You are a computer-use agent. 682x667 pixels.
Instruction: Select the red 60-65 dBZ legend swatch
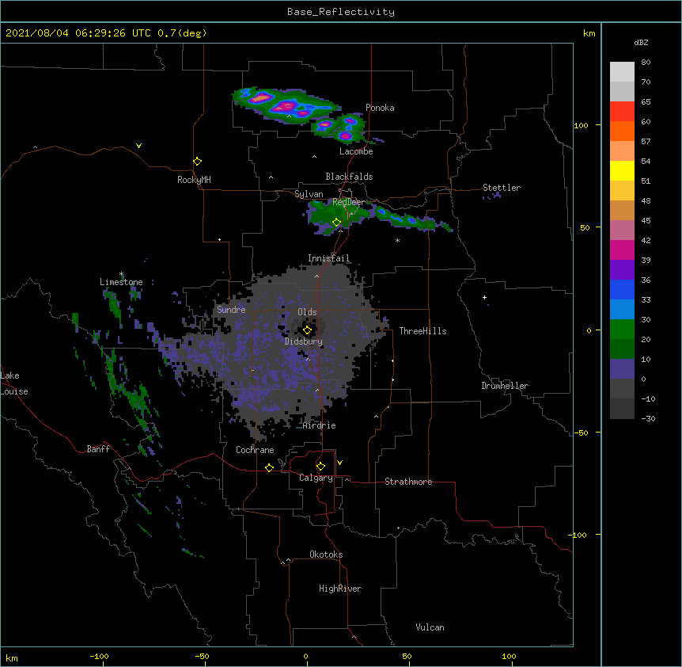click(622, 112)
